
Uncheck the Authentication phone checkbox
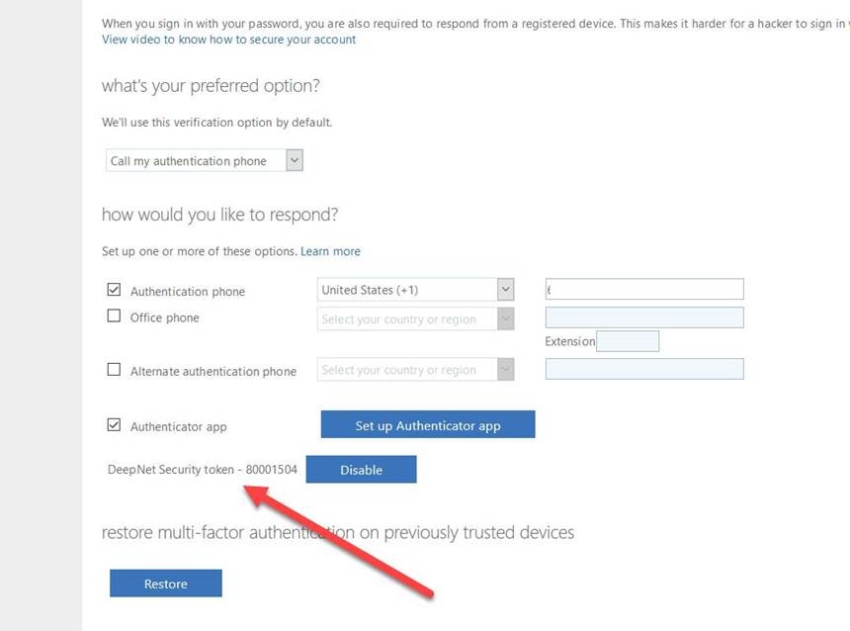pyautogui.click(x=114, y=291)
